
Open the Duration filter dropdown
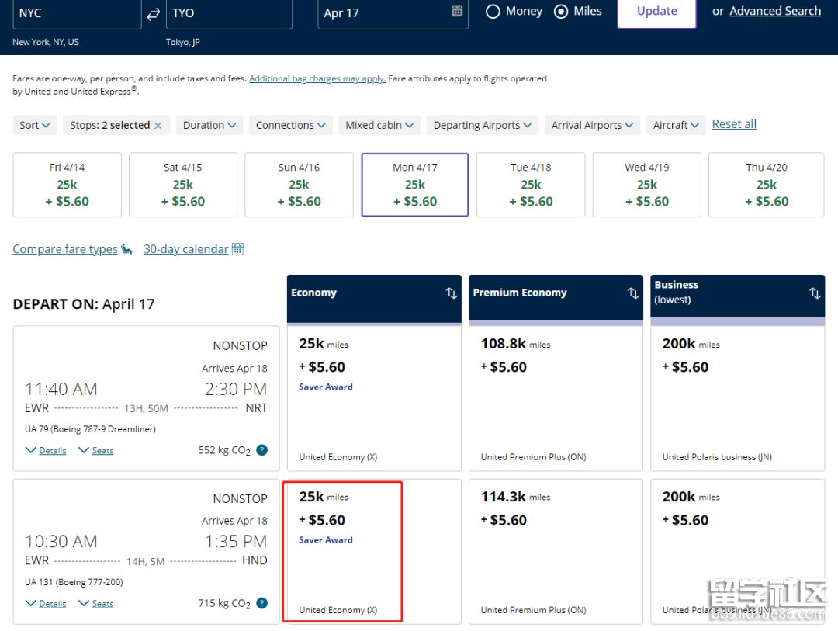209,125
